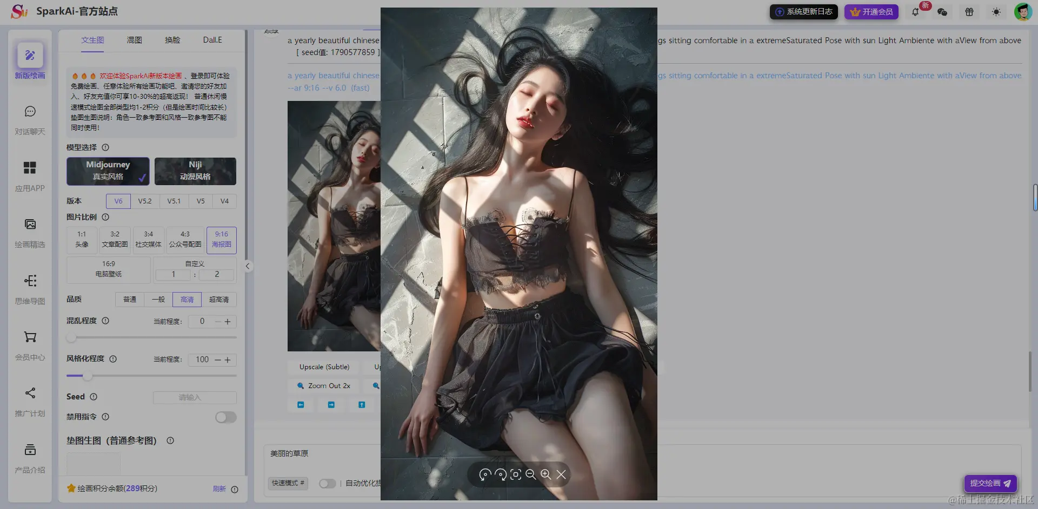Open the Dall.E tab
Screen dimensions: 1038x509
click(212, 39)
